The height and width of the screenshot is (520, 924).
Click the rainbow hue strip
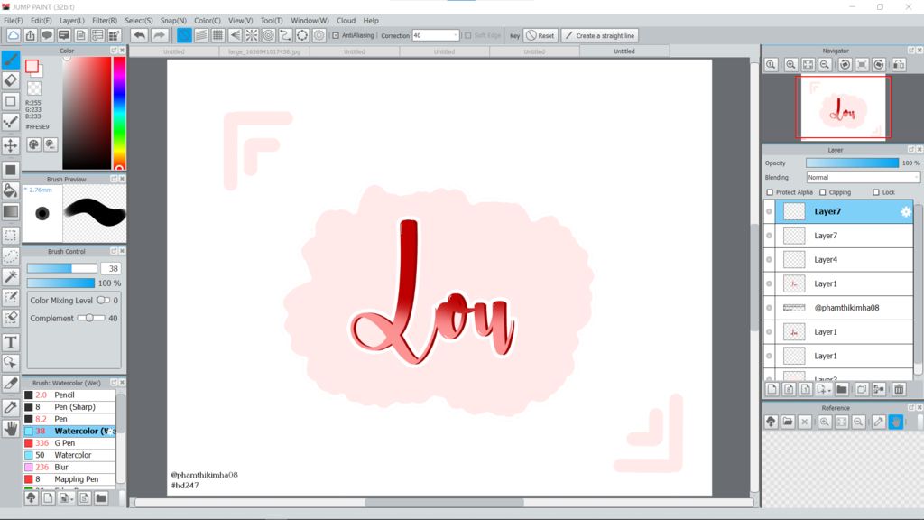tap(120, 113)
